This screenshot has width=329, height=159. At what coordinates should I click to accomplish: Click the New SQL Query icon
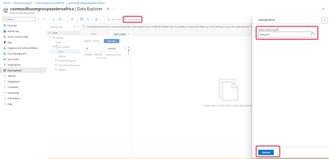(82, 19)
